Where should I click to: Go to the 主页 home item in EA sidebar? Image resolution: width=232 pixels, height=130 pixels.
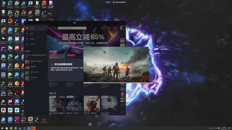click(35, 28)
